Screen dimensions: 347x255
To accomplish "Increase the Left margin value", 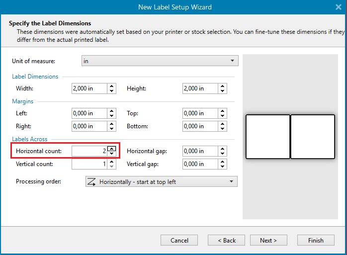I will tap(112, 111).
